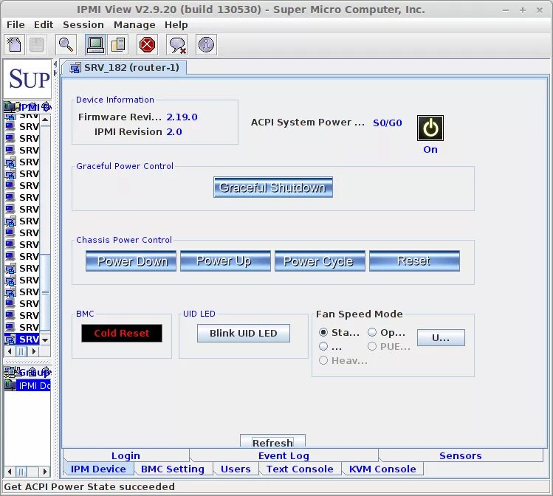The image size is (553, 496).
Task: Open the Help menu
Action: point(176,24)
